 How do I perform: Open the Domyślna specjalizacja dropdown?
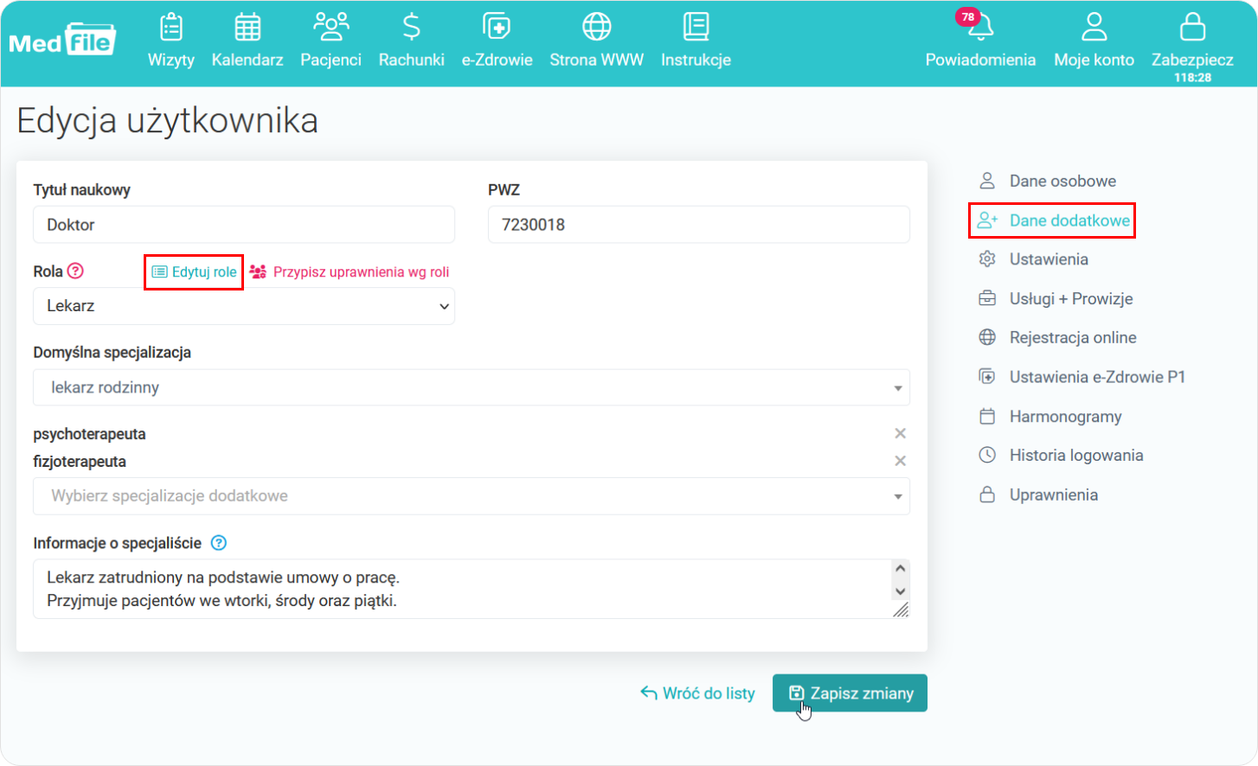[471, 387]
